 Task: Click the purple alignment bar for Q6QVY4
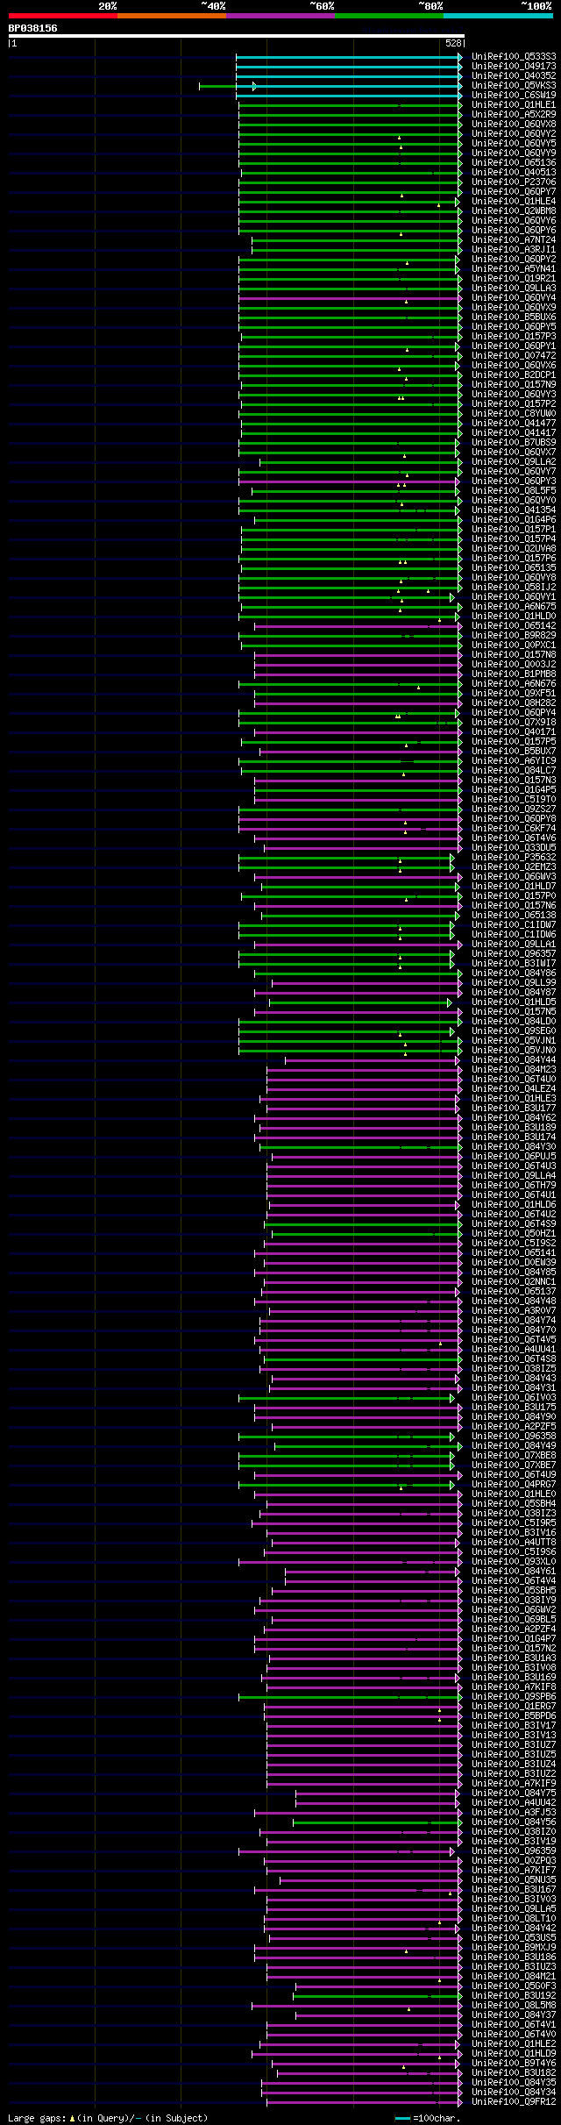(x=350, y=298)
